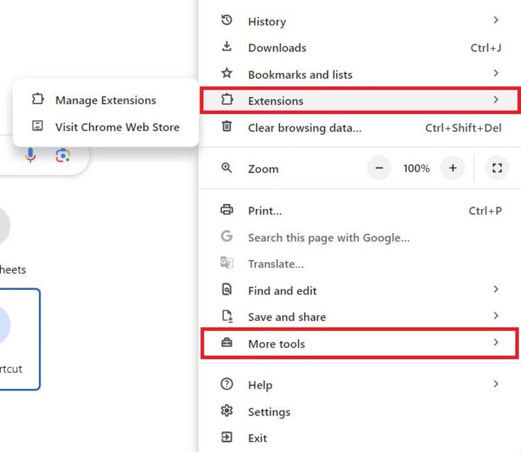
Task: Select Print… from the menu
Action: (x=360, y=211)
